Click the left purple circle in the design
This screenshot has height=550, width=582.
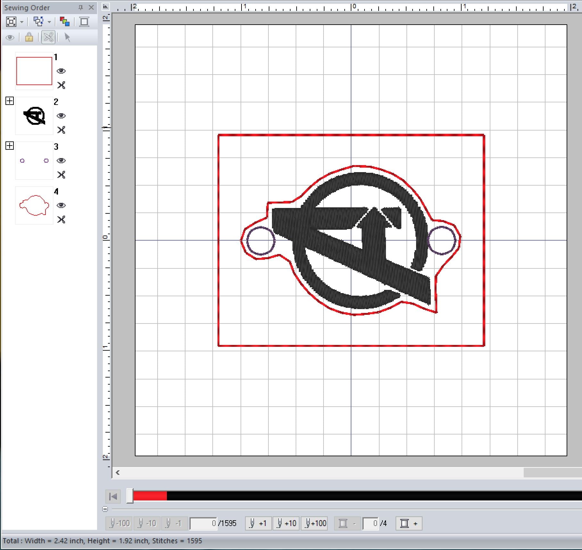pos(261,241)
